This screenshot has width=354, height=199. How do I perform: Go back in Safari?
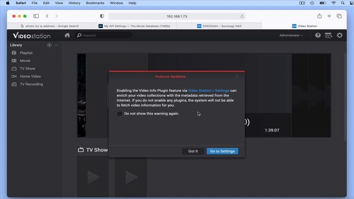click(x=47, y=16)
